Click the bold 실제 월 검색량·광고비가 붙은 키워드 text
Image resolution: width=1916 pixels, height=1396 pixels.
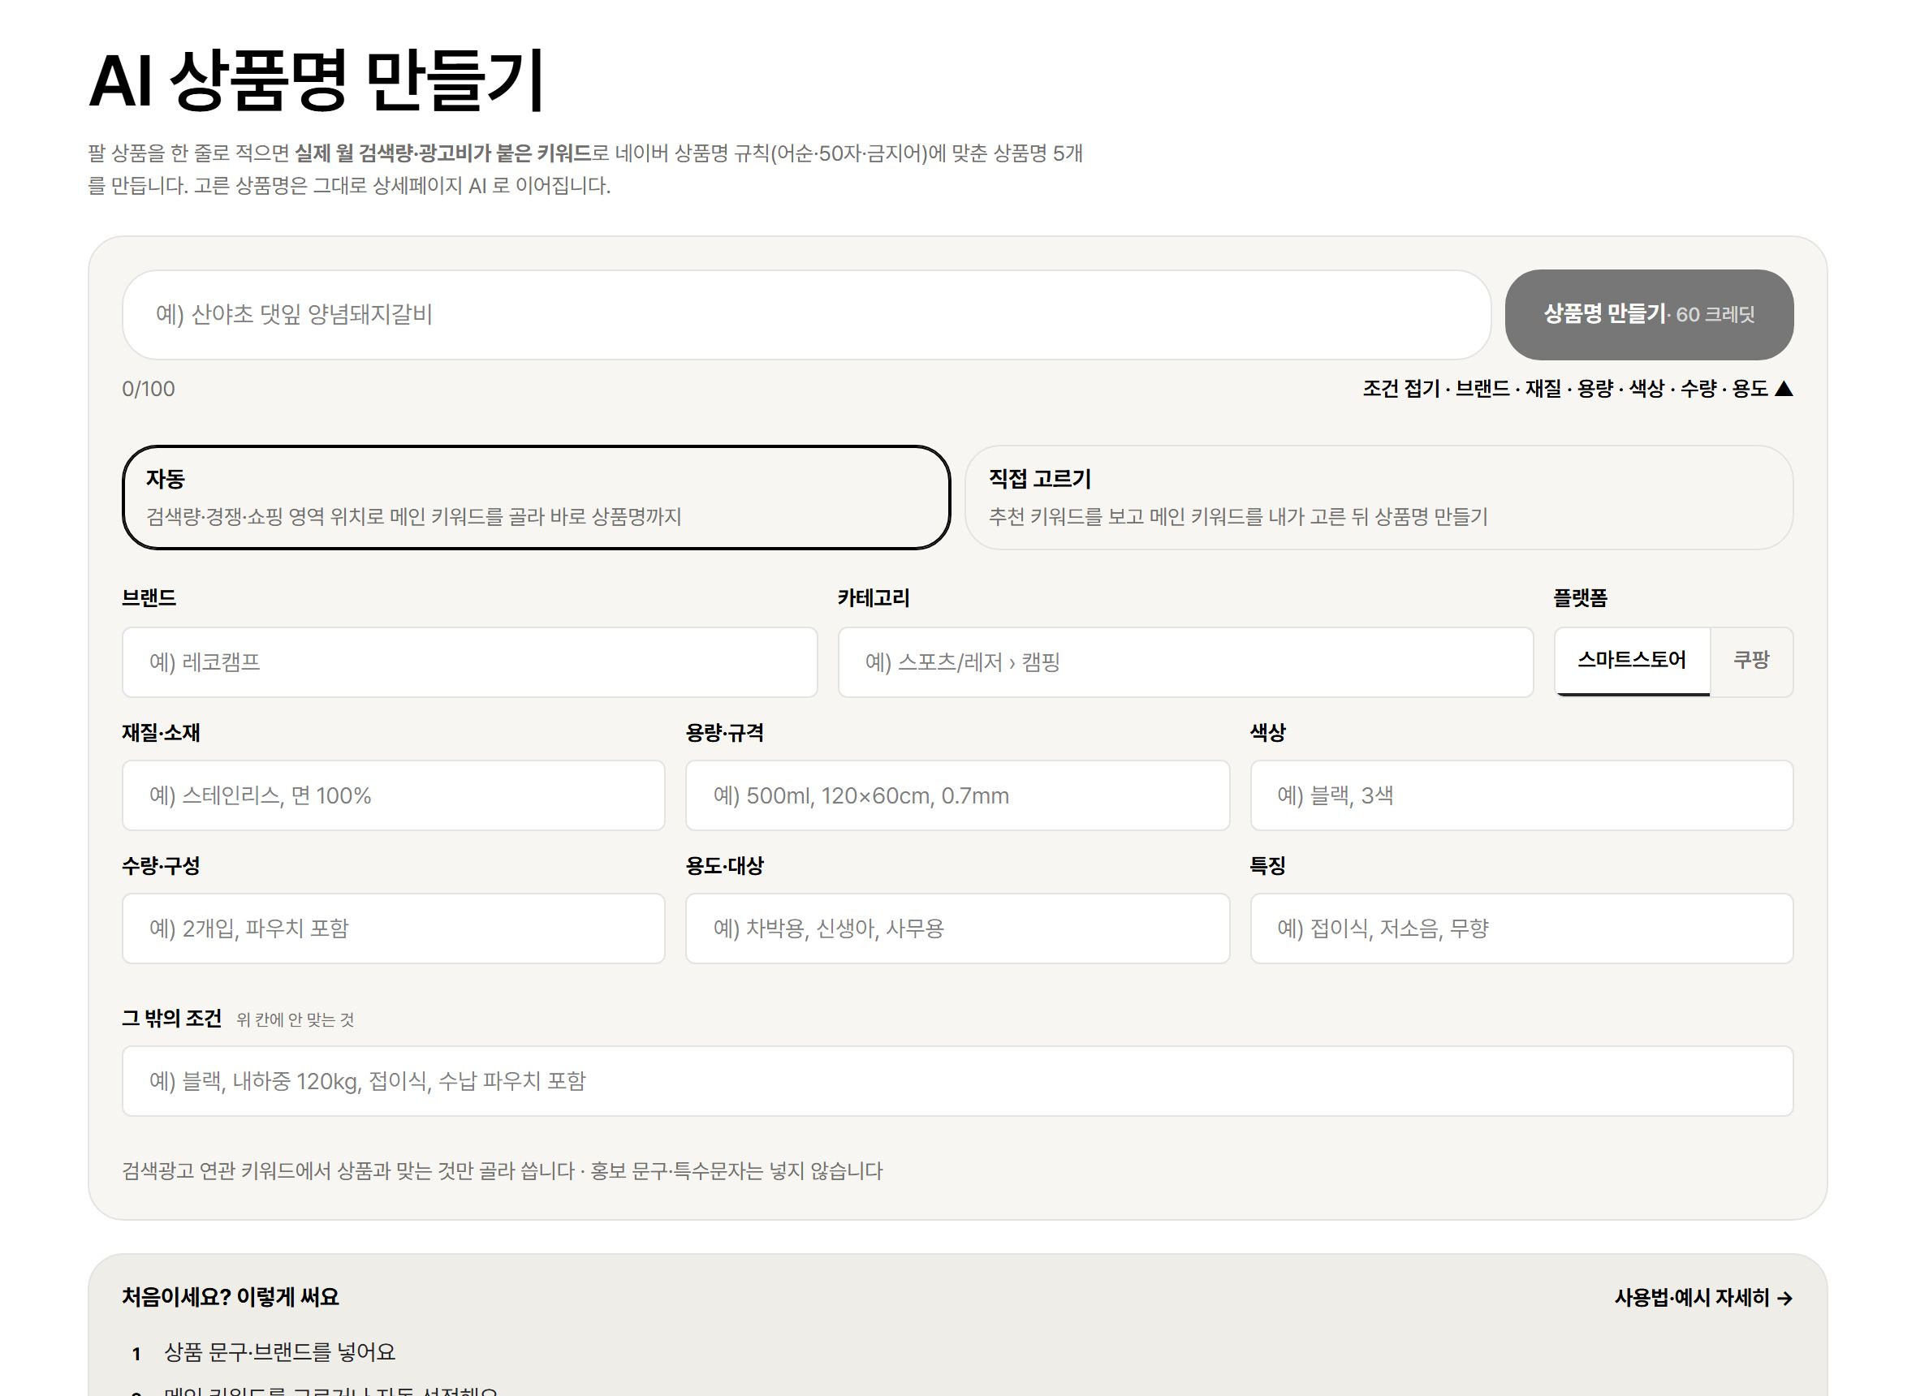tap(442, 153)
